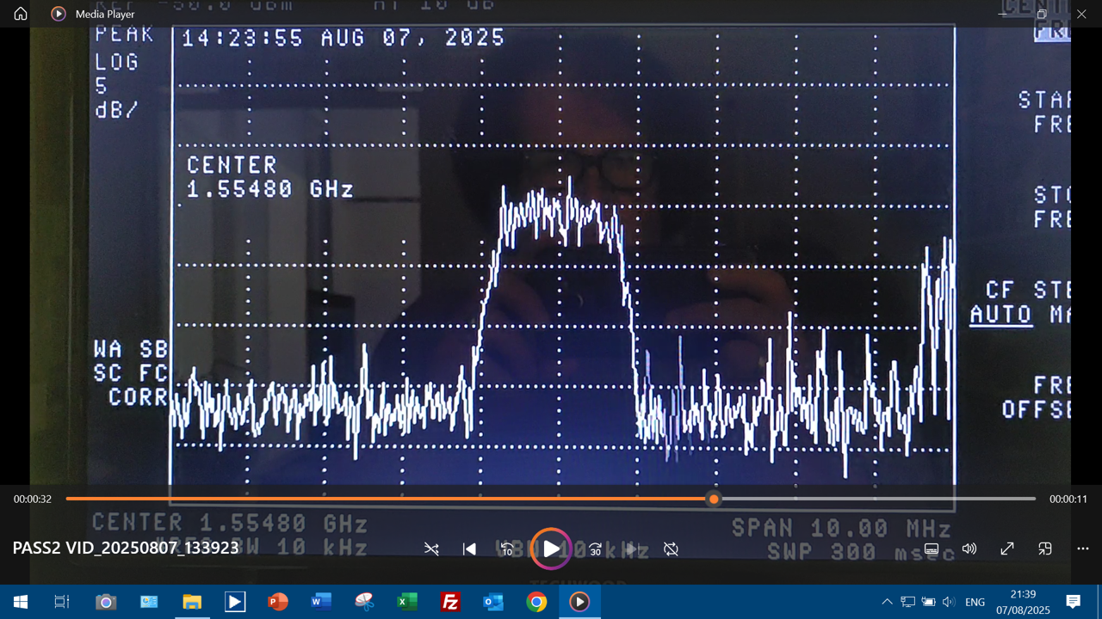Click the system tray speaker icon
The width and height of the screenshot is (1102, 619).
pos(949,602)
